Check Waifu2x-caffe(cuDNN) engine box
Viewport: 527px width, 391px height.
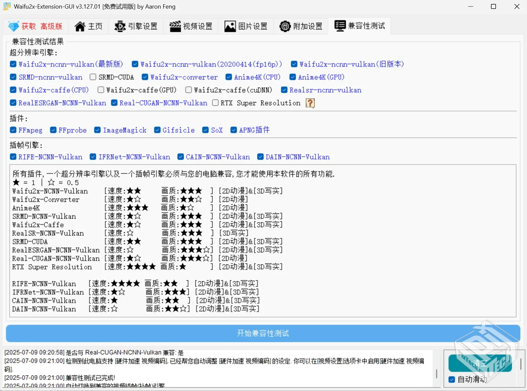[x=189, y=90]
